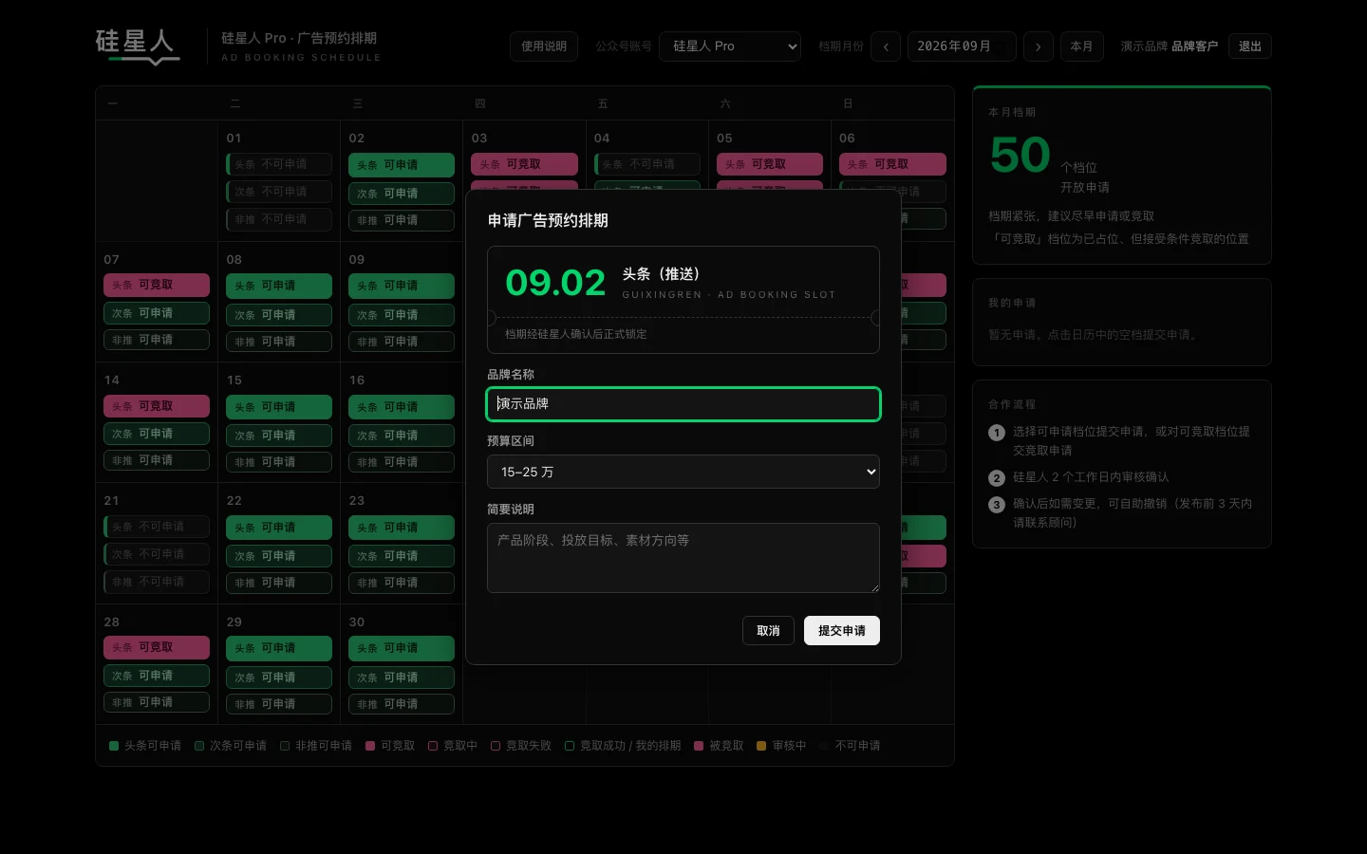Click the 退出 button
The width and height of the screenshot is (1367, 854).
pos(1250,46)
